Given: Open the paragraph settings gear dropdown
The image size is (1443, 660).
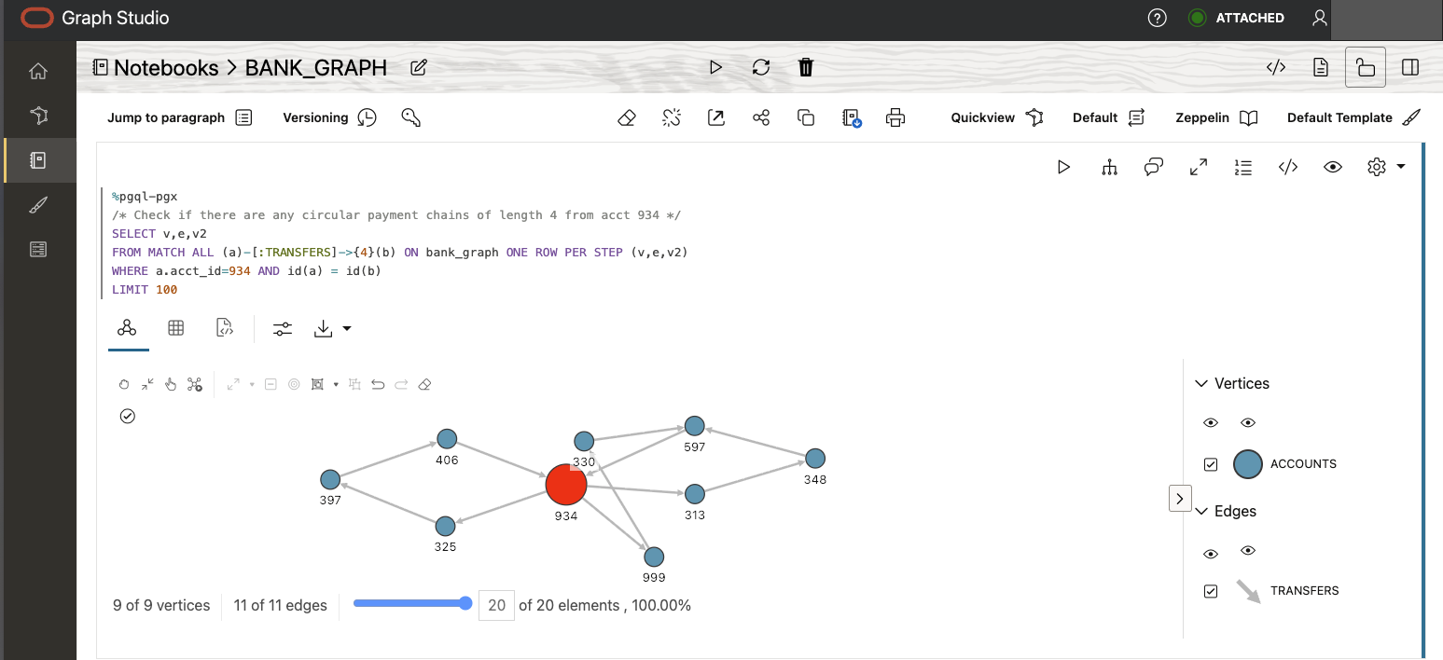Looking at the screenshot, I should [1385, 167].
